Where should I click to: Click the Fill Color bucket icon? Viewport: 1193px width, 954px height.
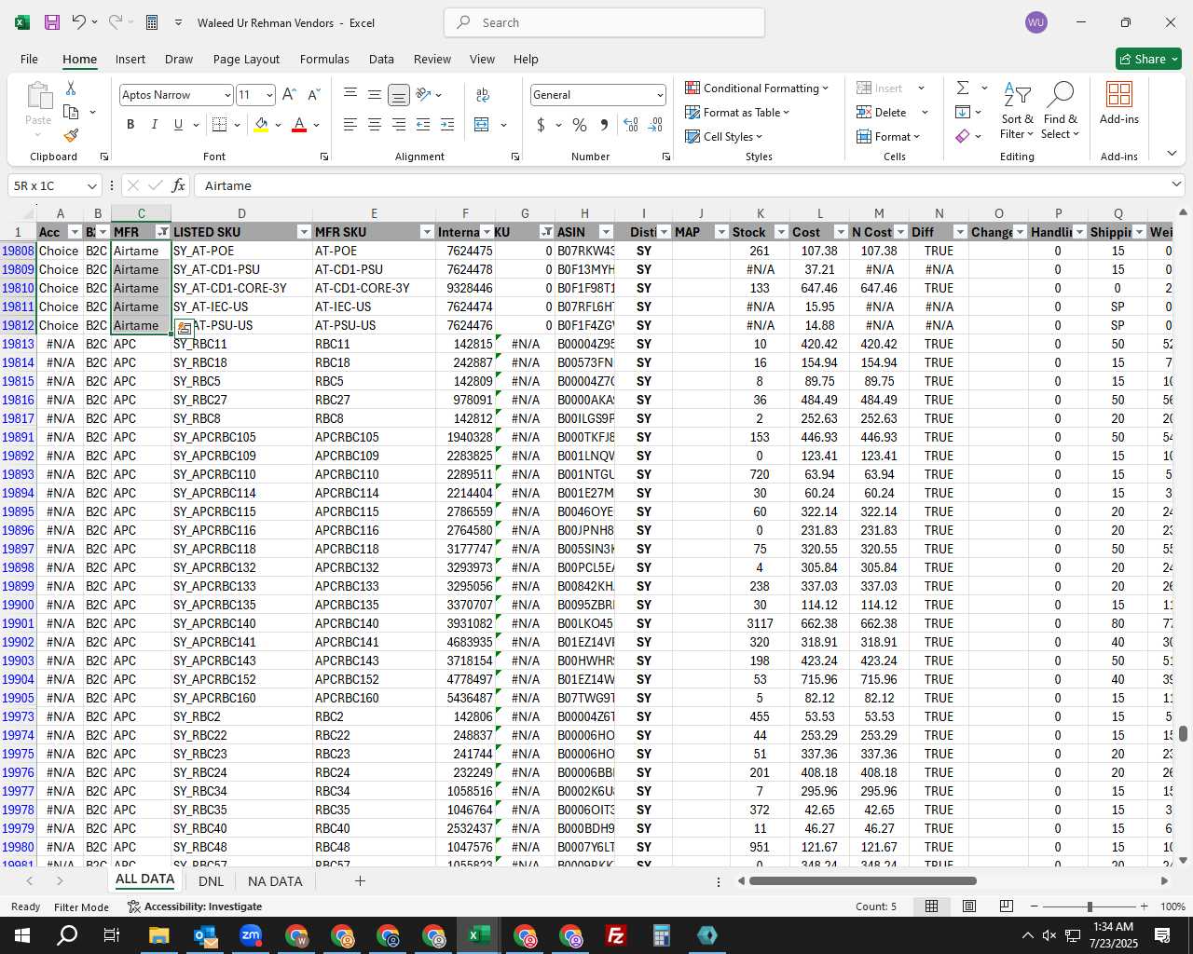click(261, 124)
